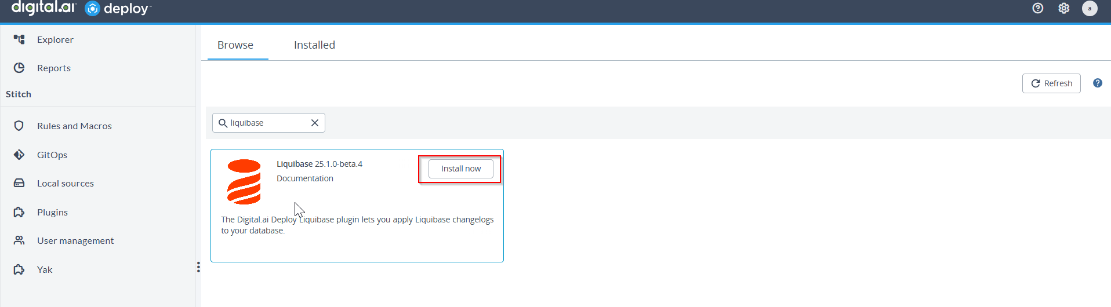Click the digital.ai deploy logo
1111x307 pixels.
click(81, 8)
